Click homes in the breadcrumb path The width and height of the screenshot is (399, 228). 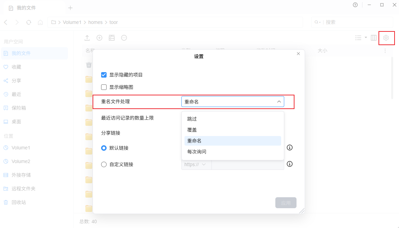click(x=95, y=23)
